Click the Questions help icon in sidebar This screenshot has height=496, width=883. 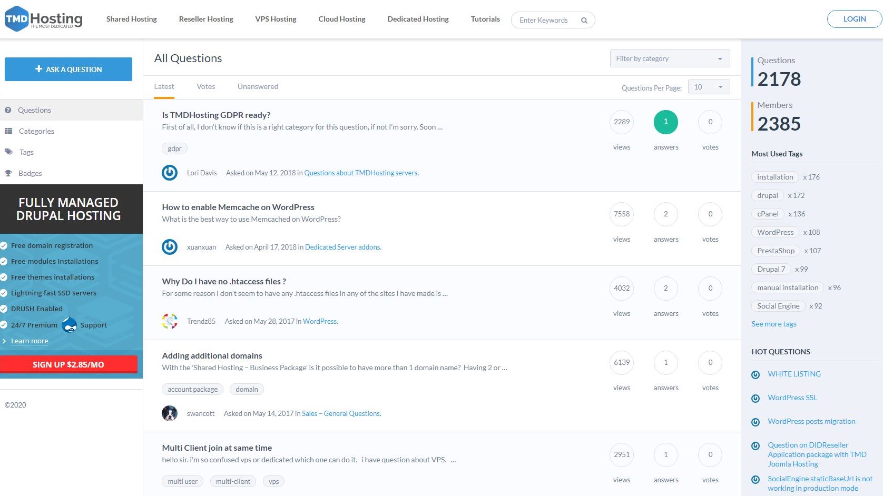click(8, 110)
